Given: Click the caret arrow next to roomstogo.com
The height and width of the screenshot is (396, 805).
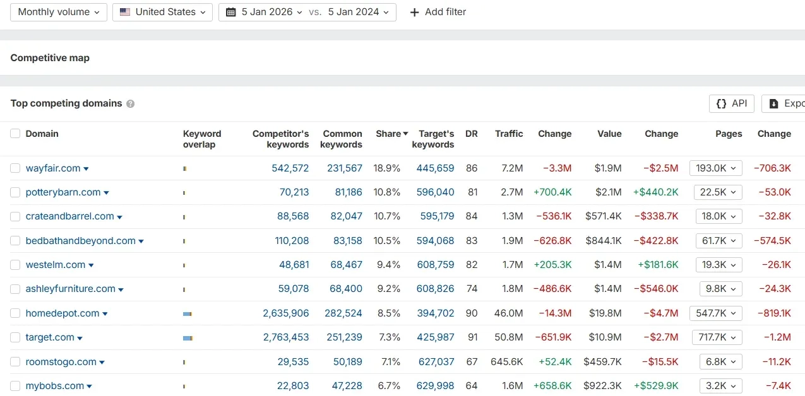Looking at the screenshot, I should coord(102,363).
